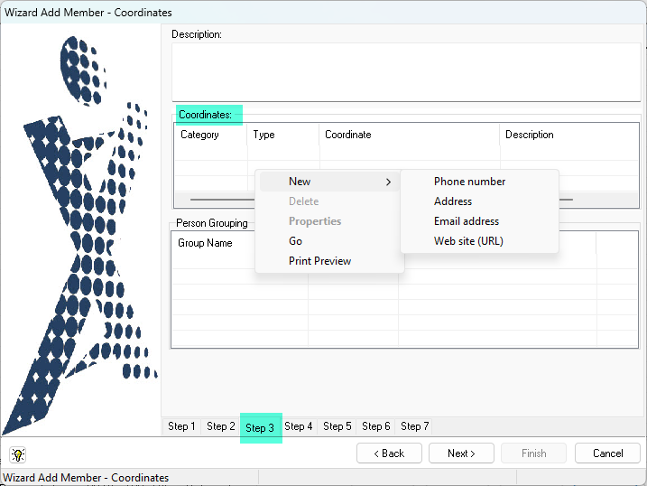Image resolution: width=647 pixels, height=486 pixels.
Task: Click the Next button
Action: [461, 453]
